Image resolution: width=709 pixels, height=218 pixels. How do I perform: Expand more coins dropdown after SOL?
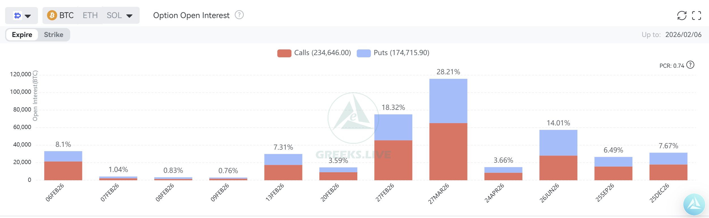(x=129, y=16)
